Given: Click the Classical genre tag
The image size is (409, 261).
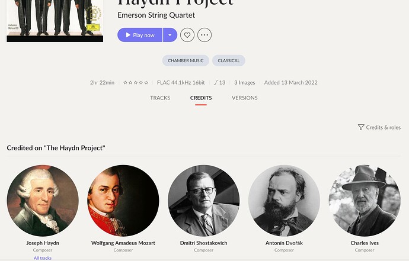Looking at the screenshot, I should [229, 60].
